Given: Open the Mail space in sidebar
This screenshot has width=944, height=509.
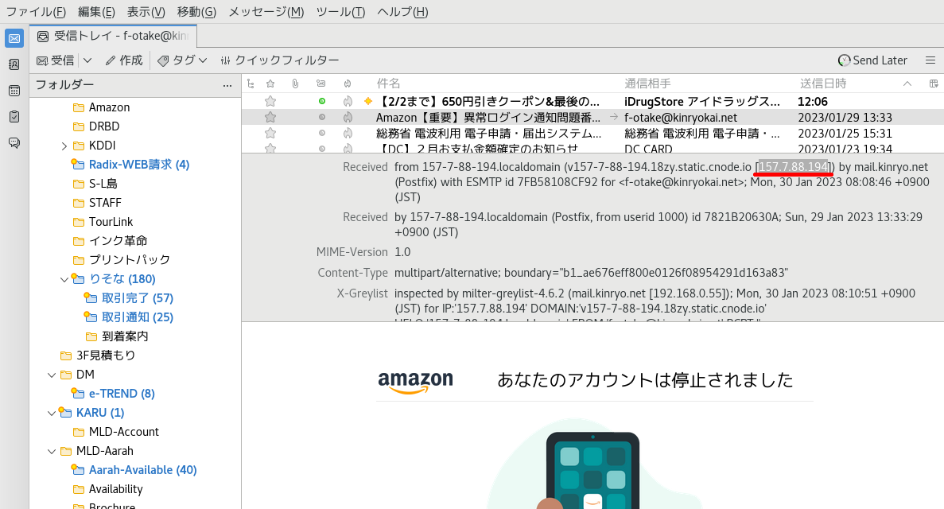Looking at the screenshot, I should [14, 38].
